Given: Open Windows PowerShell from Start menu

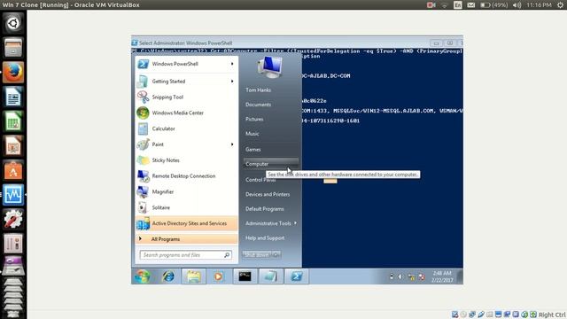Looking at the screenshot, I should tap(186, 64).
